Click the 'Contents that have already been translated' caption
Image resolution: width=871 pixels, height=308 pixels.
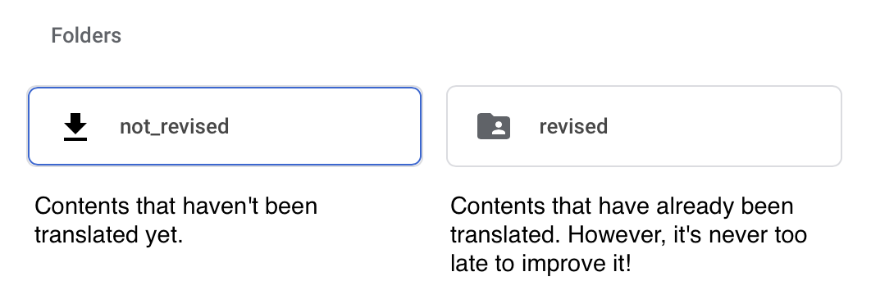(628, 235)
